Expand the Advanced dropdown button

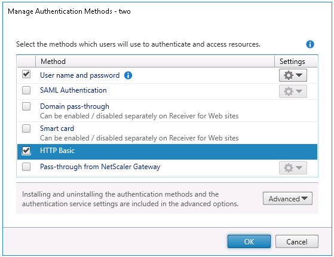click(287, 198)
